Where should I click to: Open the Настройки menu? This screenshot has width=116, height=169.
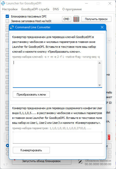[x=10, y=9]
